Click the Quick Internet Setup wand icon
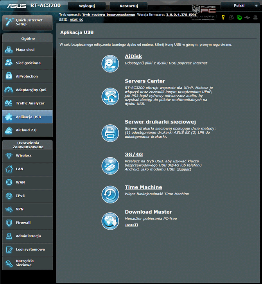 tap(9, 22)
